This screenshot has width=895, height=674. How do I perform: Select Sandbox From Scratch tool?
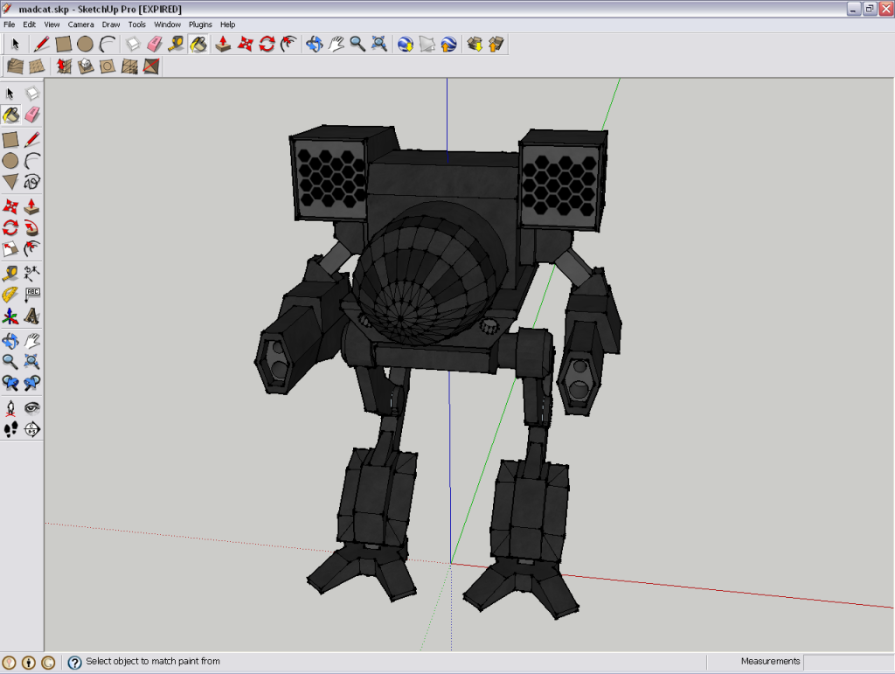37,66
